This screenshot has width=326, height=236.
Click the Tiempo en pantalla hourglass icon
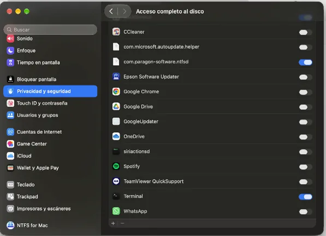(x=10, y=63)
